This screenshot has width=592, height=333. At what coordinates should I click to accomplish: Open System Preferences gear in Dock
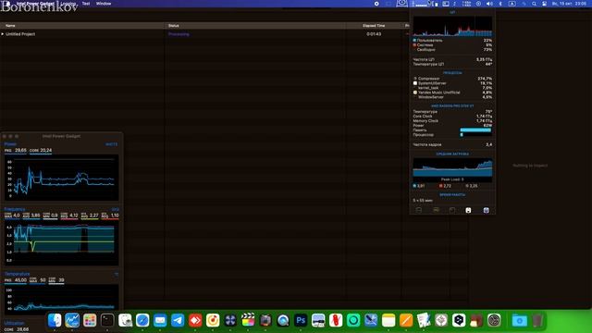click(494, 320)
